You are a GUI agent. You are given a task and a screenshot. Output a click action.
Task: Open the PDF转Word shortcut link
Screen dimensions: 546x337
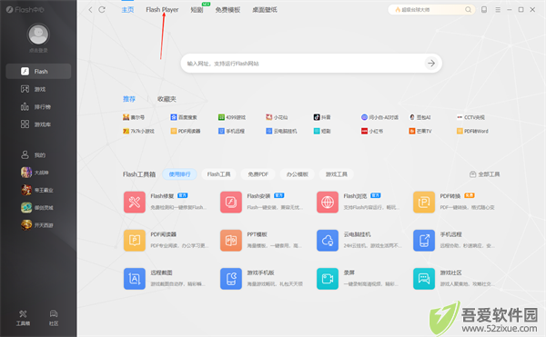coord(472,131)
